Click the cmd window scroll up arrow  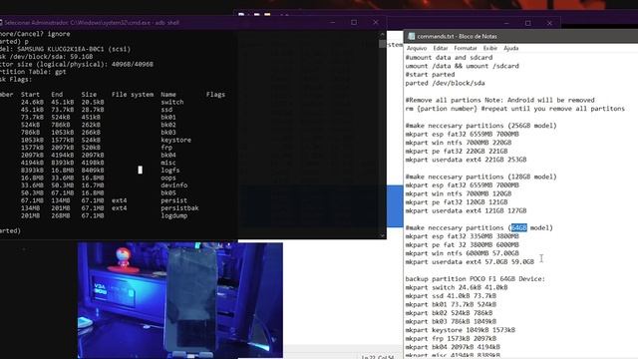(382, 34)
